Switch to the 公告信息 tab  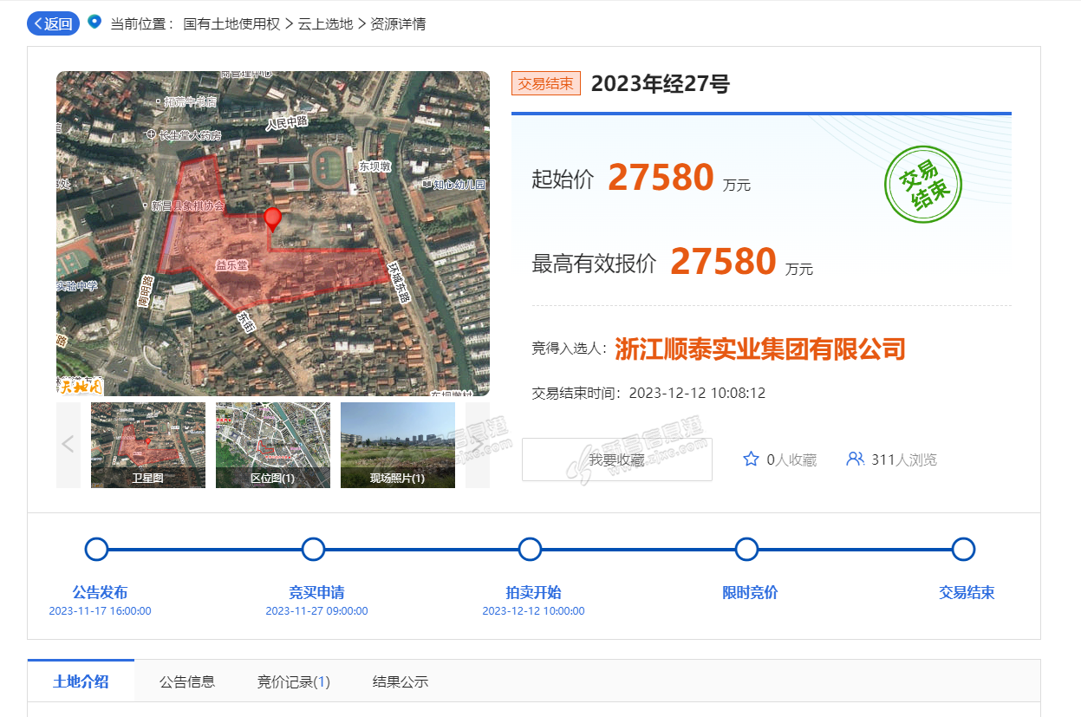[187, 681]
